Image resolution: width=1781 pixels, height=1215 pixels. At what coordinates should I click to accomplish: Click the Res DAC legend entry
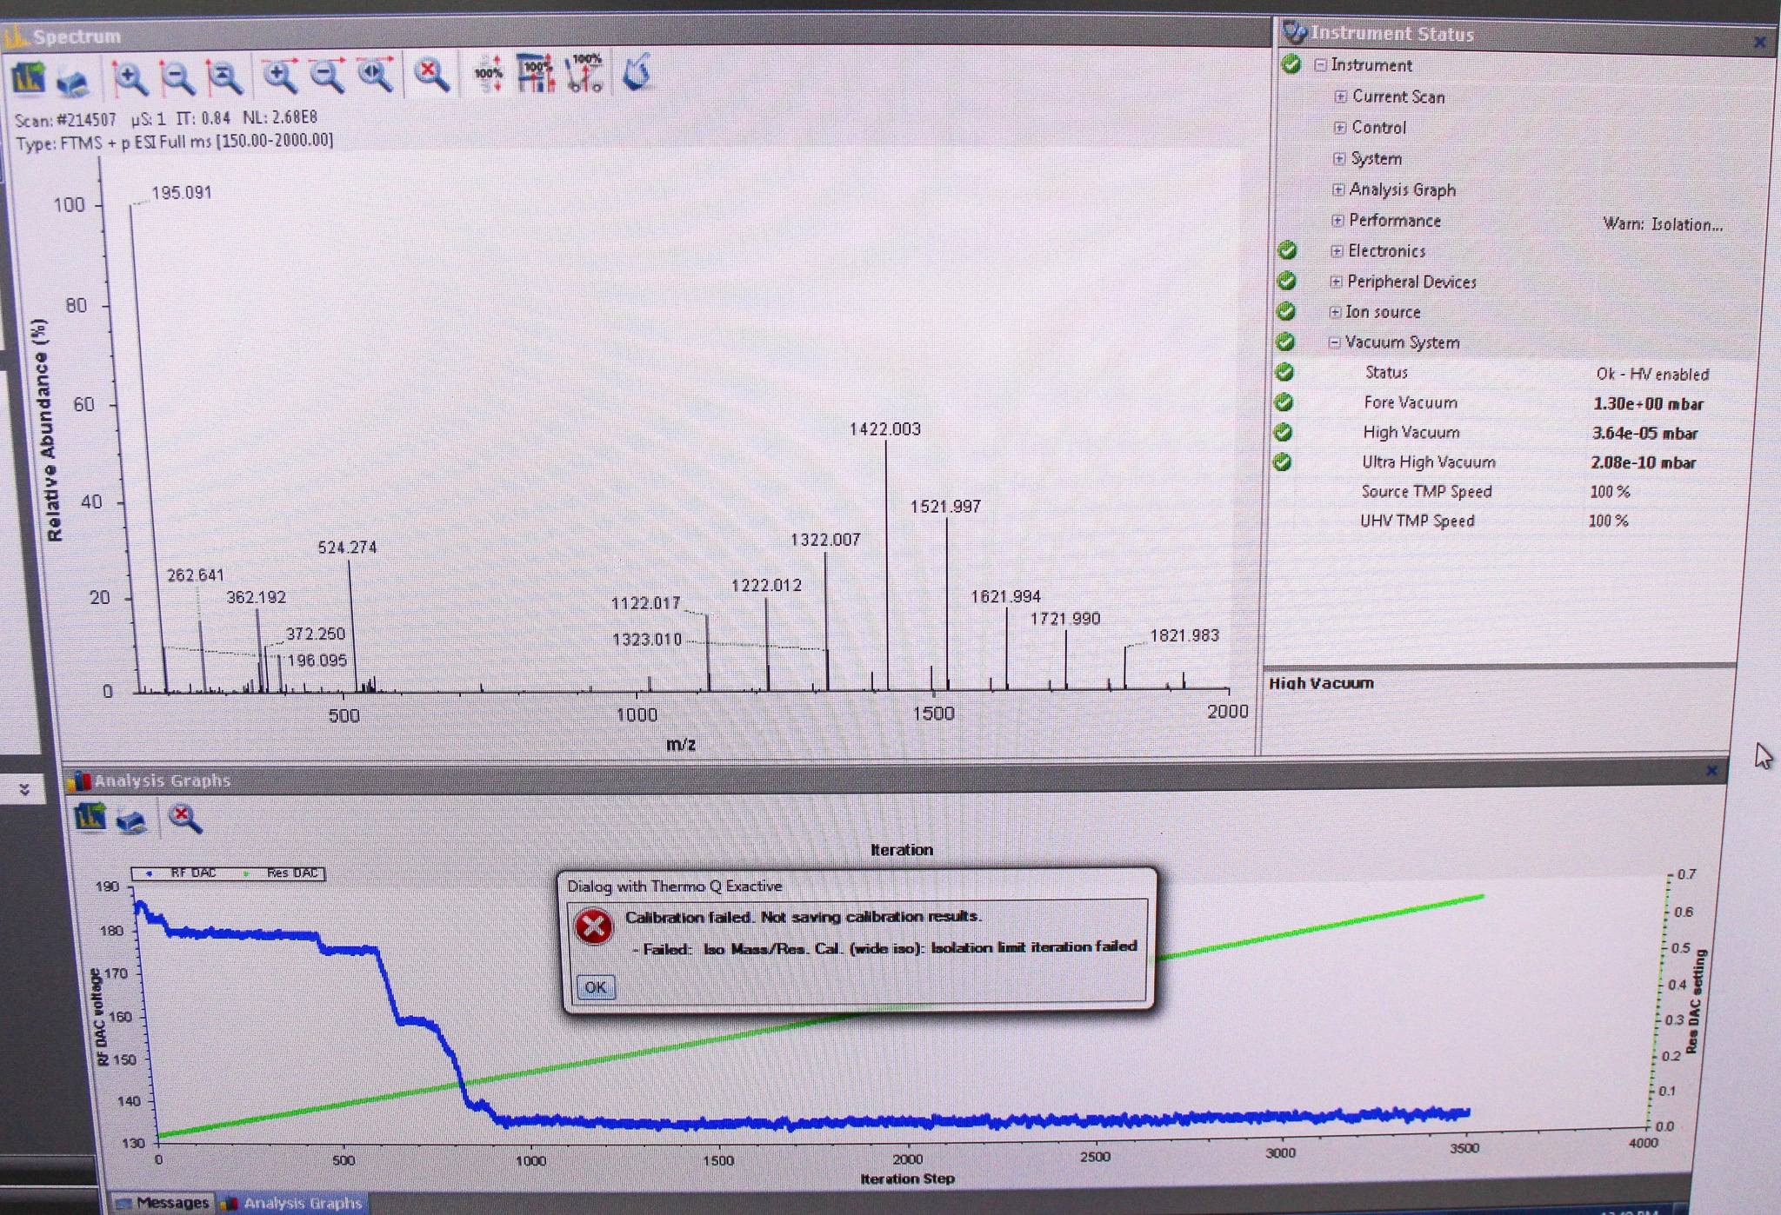tap(282, 873)
